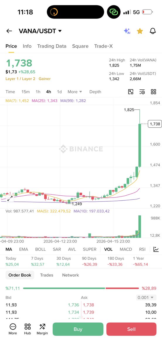Tap the 1,738 current price marker
This screenshot has width=162, height=352.
(155, 124)
